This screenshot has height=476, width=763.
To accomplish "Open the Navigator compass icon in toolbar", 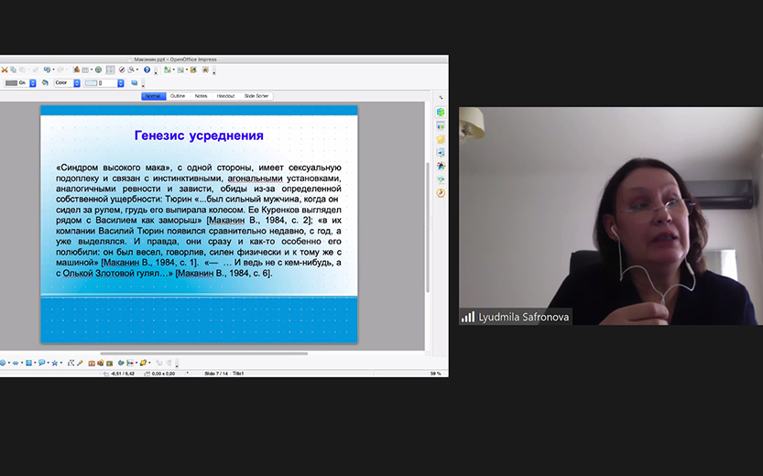I will pyautogui.click(x=122, y=70).
